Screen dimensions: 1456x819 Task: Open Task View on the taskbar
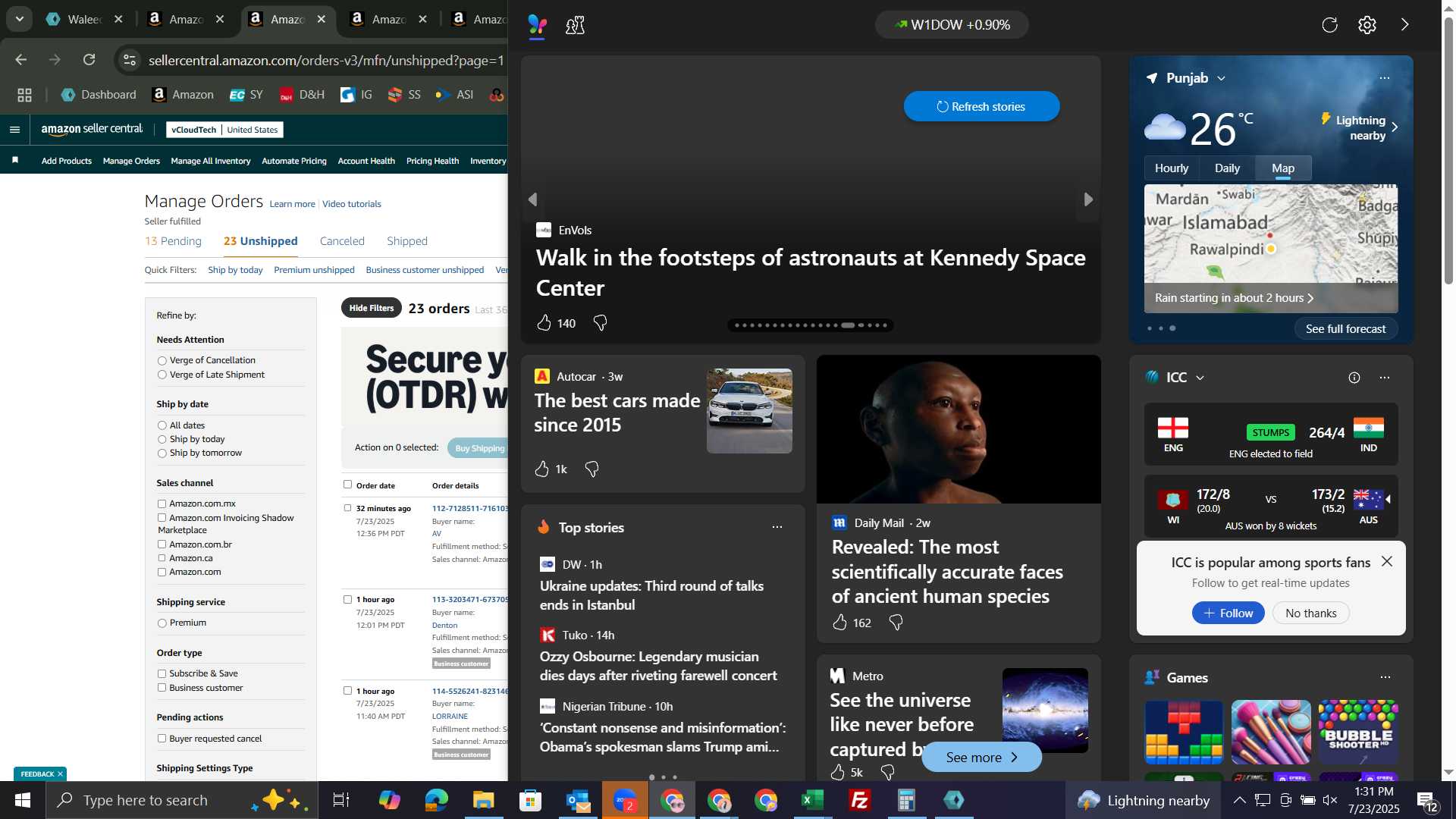click(341, 800)
